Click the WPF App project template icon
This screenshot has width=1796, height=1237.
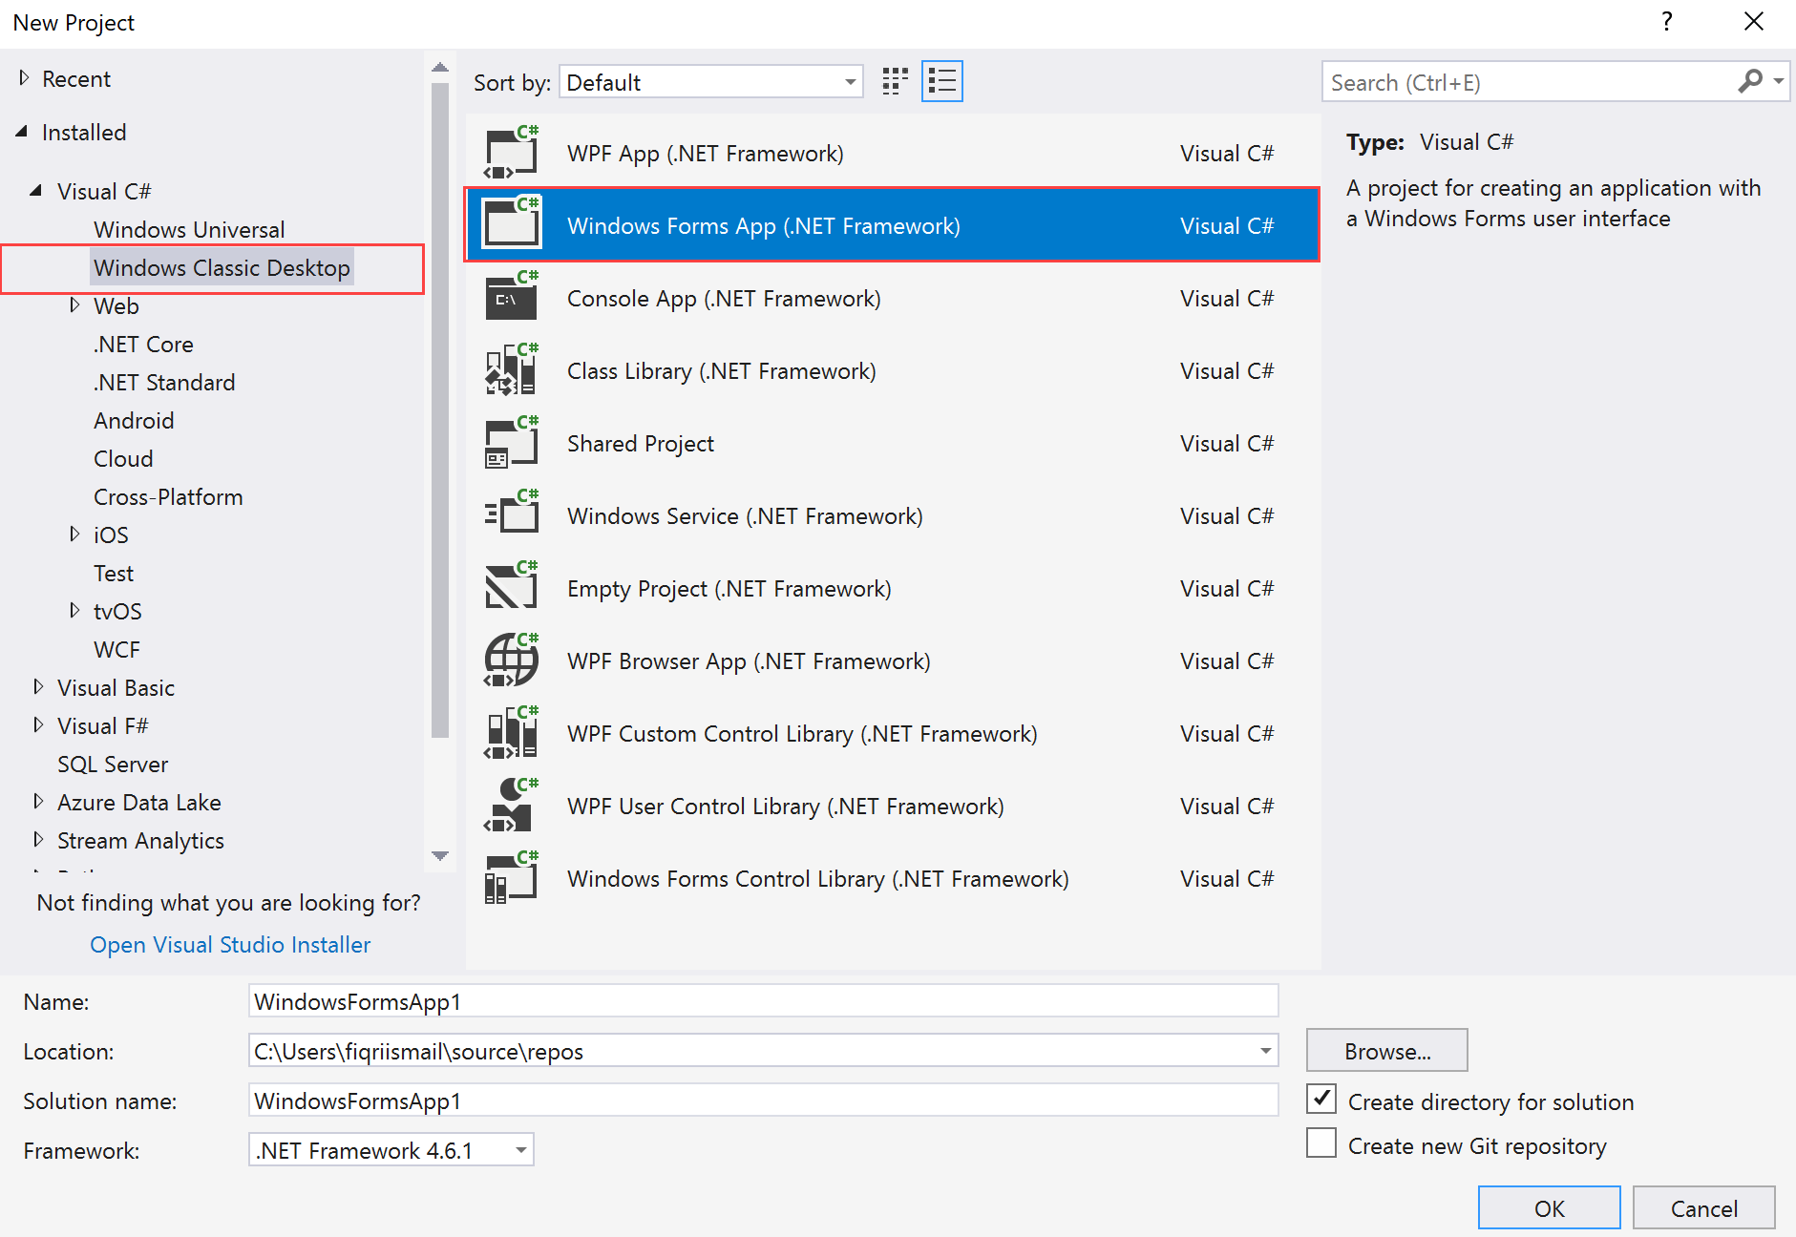[x=512, y=153]
